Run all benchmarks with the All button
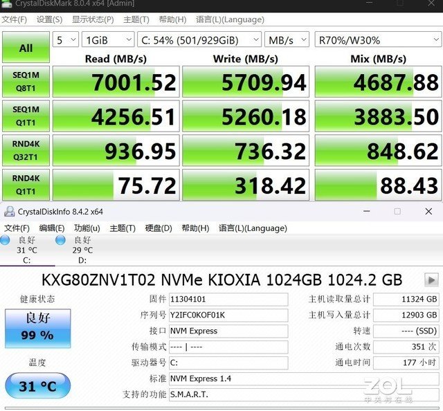This screenshot has height=411, width=443. [26, 47]
